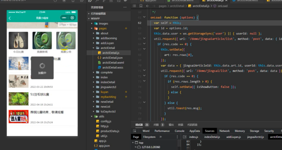Viewport: 282px width, 150px height.
Task: Open util.js in utils
Action: [x=104, y=136]
